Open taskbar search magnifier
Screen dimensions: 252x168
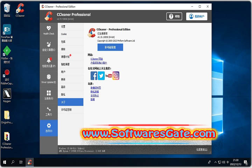click(x=13, y=162)
